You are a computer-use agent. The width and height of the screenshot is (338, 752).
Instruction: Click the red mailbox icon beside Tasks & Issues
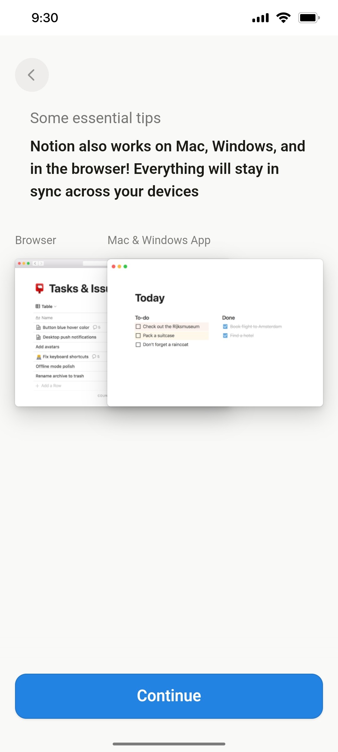tap(39, 288)
